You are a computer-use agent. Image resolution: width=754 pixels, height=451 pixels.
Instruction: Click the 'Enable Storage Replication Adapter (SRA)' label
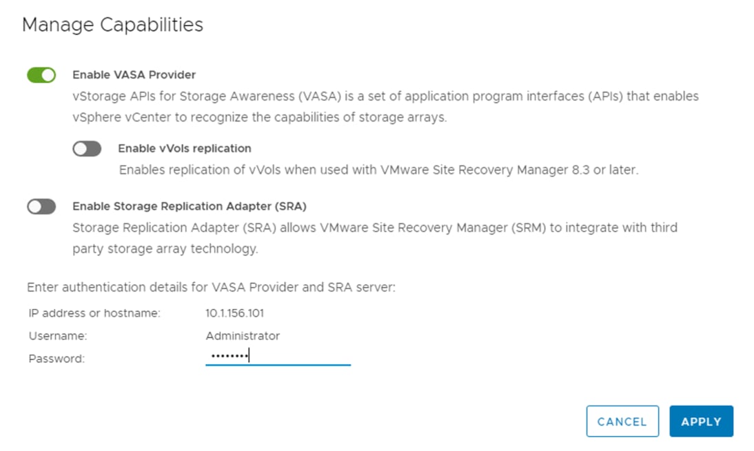click(189, 206)
